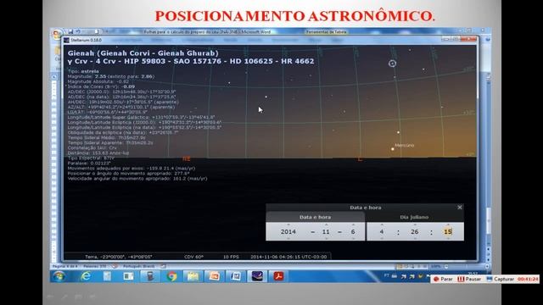
Task: Switch to the Dia Juliano tab
Action: 414,217
